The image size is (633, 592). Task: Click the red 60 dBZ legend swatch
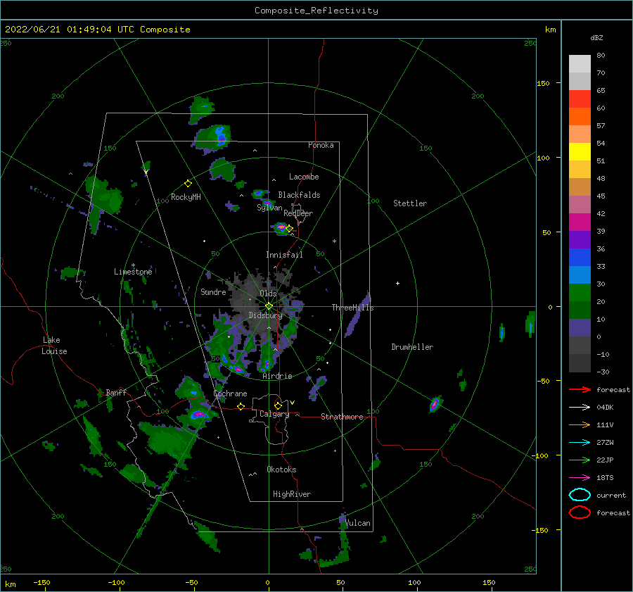[x=580, y=99]
